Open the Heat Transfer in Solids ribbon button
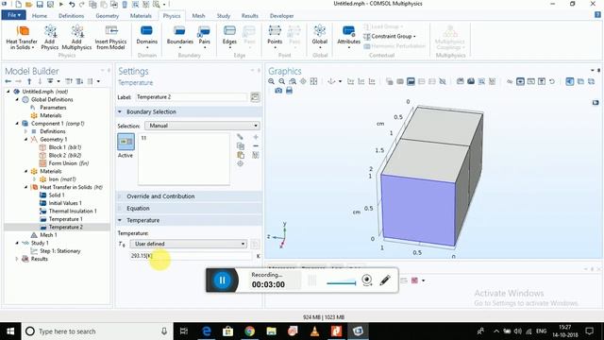 pos(22,38)
